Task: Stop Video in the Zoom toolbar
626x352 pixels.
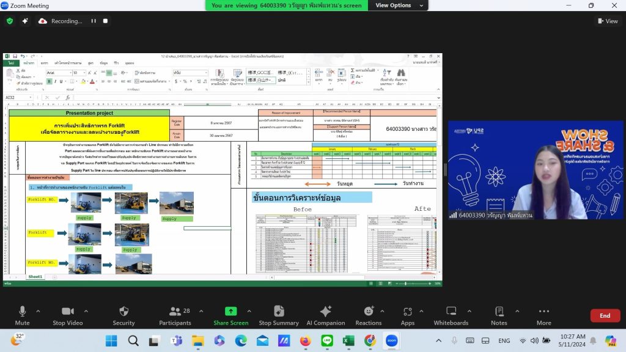Action: point(67,315)
